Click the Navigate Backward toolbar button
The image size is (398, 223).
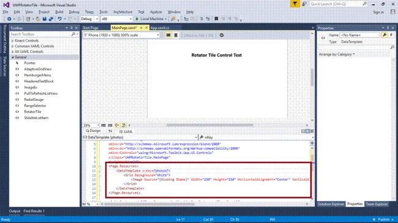point(9,19)
